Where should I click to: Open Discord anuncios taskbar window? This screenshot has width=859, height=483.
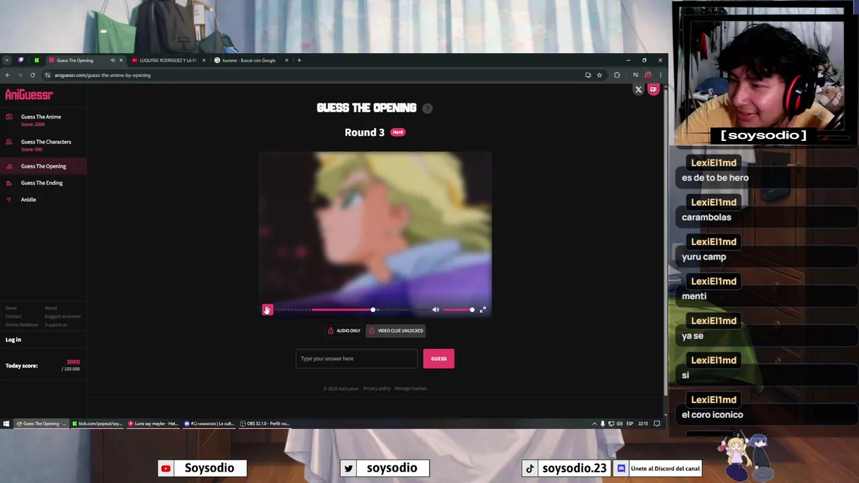click(209, 423)
